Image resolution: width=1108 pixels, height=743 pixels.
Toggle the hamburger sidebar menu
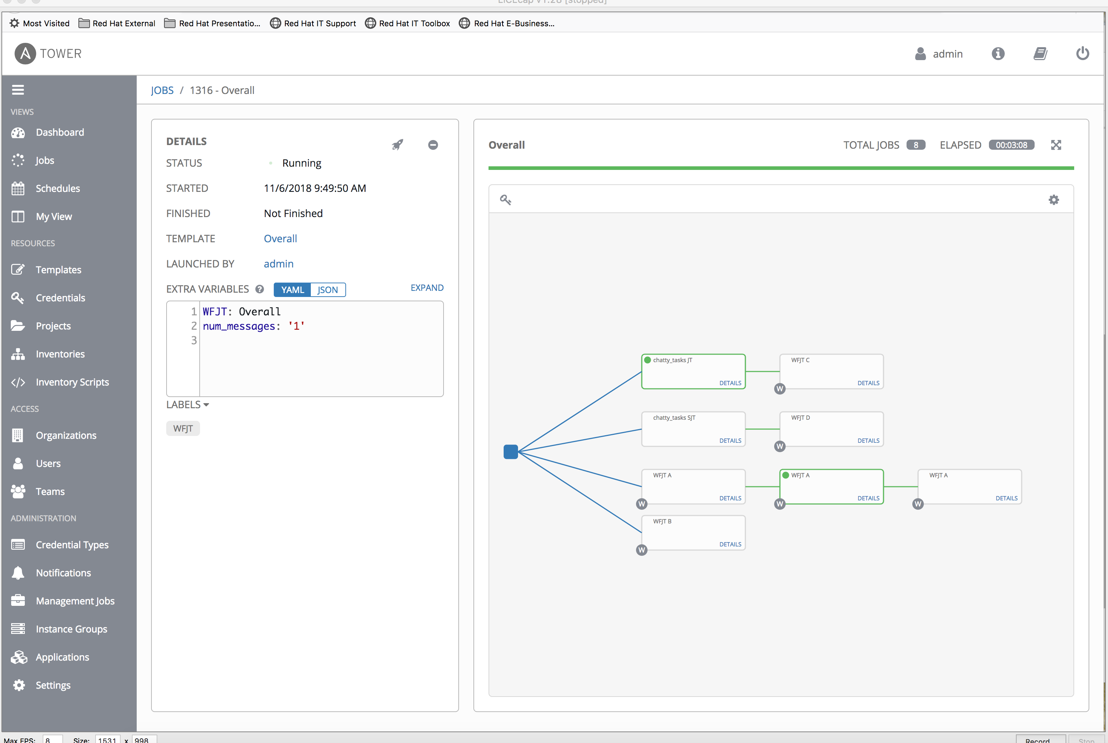pyautogui.click(x=18, y=90)
